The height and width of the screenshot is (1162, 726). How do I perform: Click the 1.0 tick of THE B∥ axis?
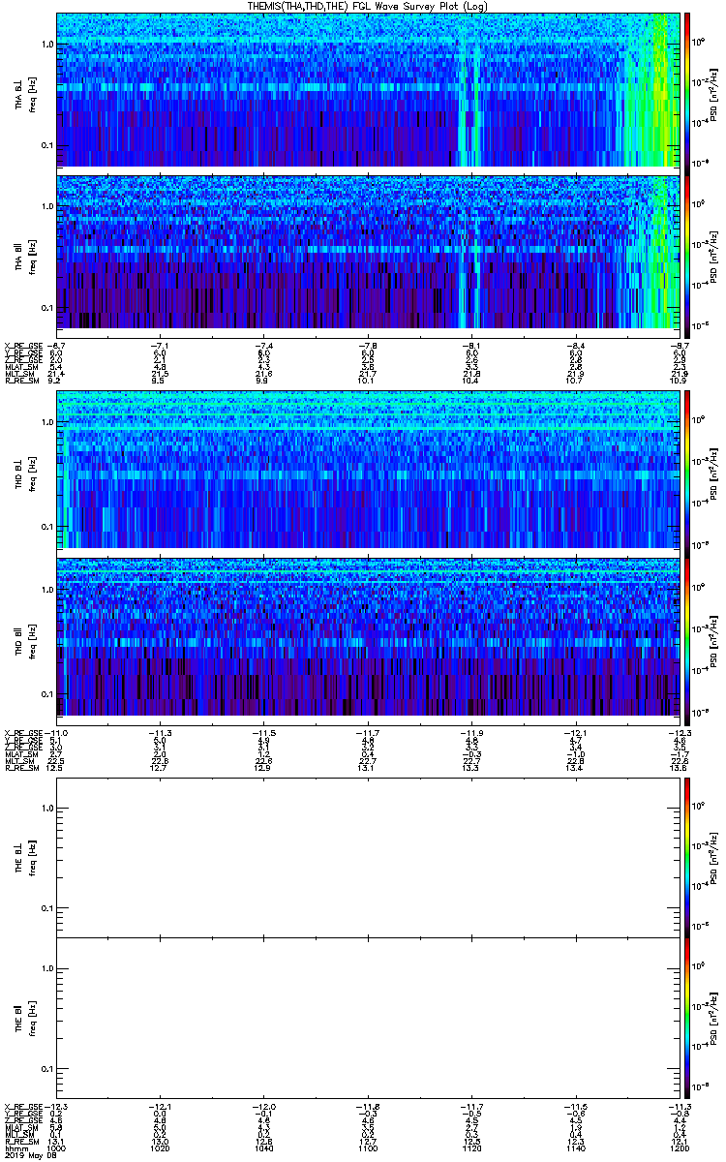[45, 968]
